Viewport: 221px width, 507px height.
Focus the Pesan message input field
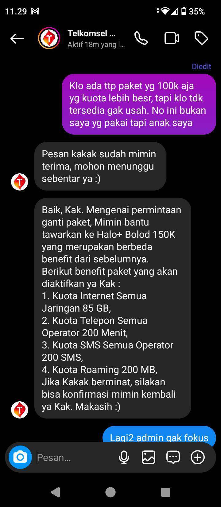[x=75, y=457]
